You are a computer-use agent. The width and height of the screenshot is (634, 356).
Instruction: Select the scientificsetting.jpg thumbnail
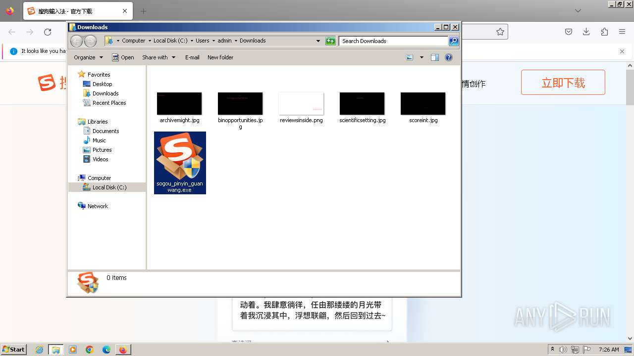tap(362, 103)
